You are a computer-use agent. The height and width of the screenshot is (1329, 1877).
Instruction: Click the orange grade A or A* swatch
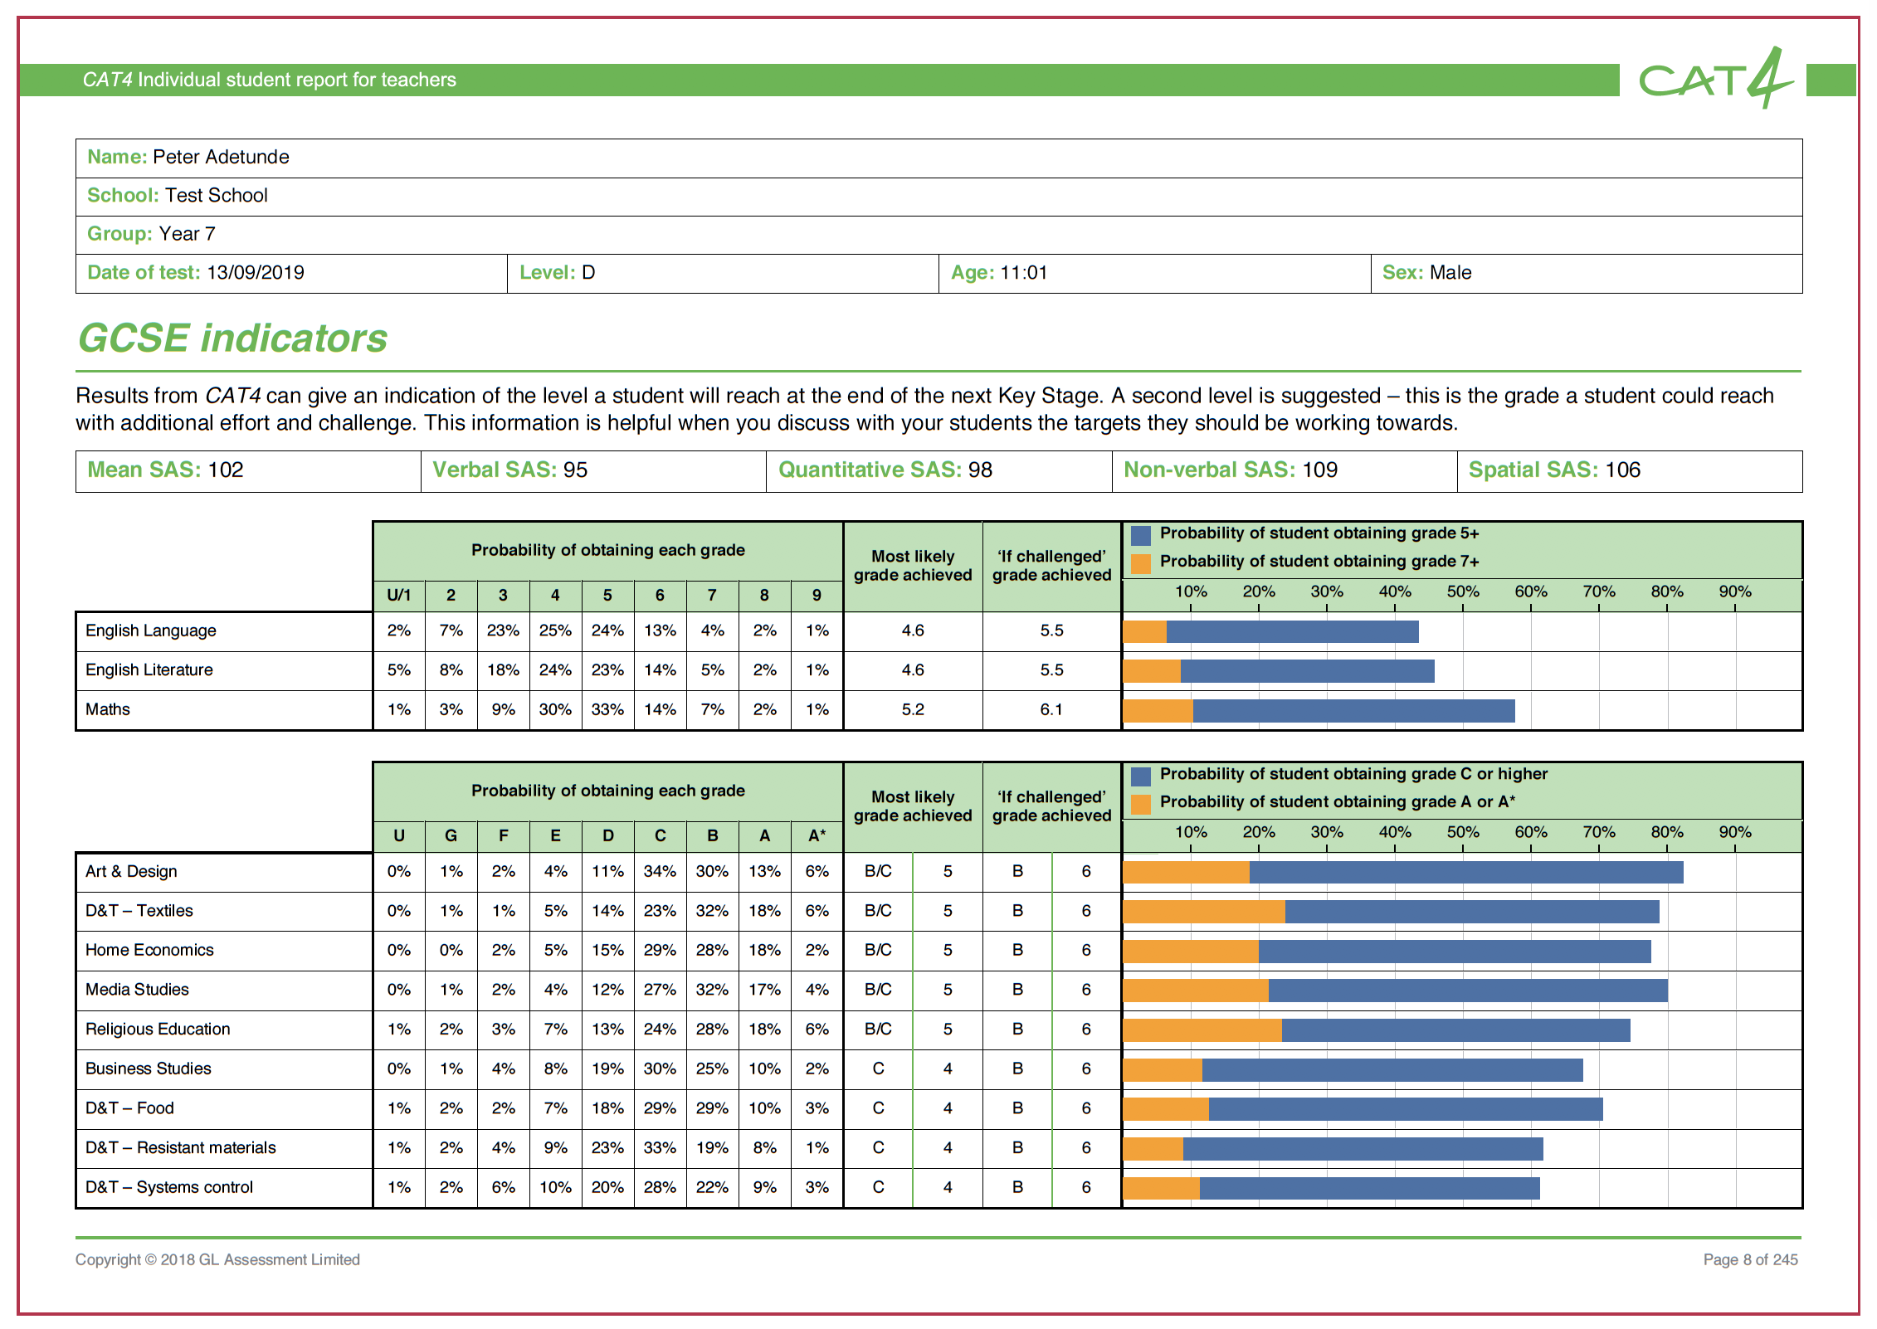[x=1141, y=804]
